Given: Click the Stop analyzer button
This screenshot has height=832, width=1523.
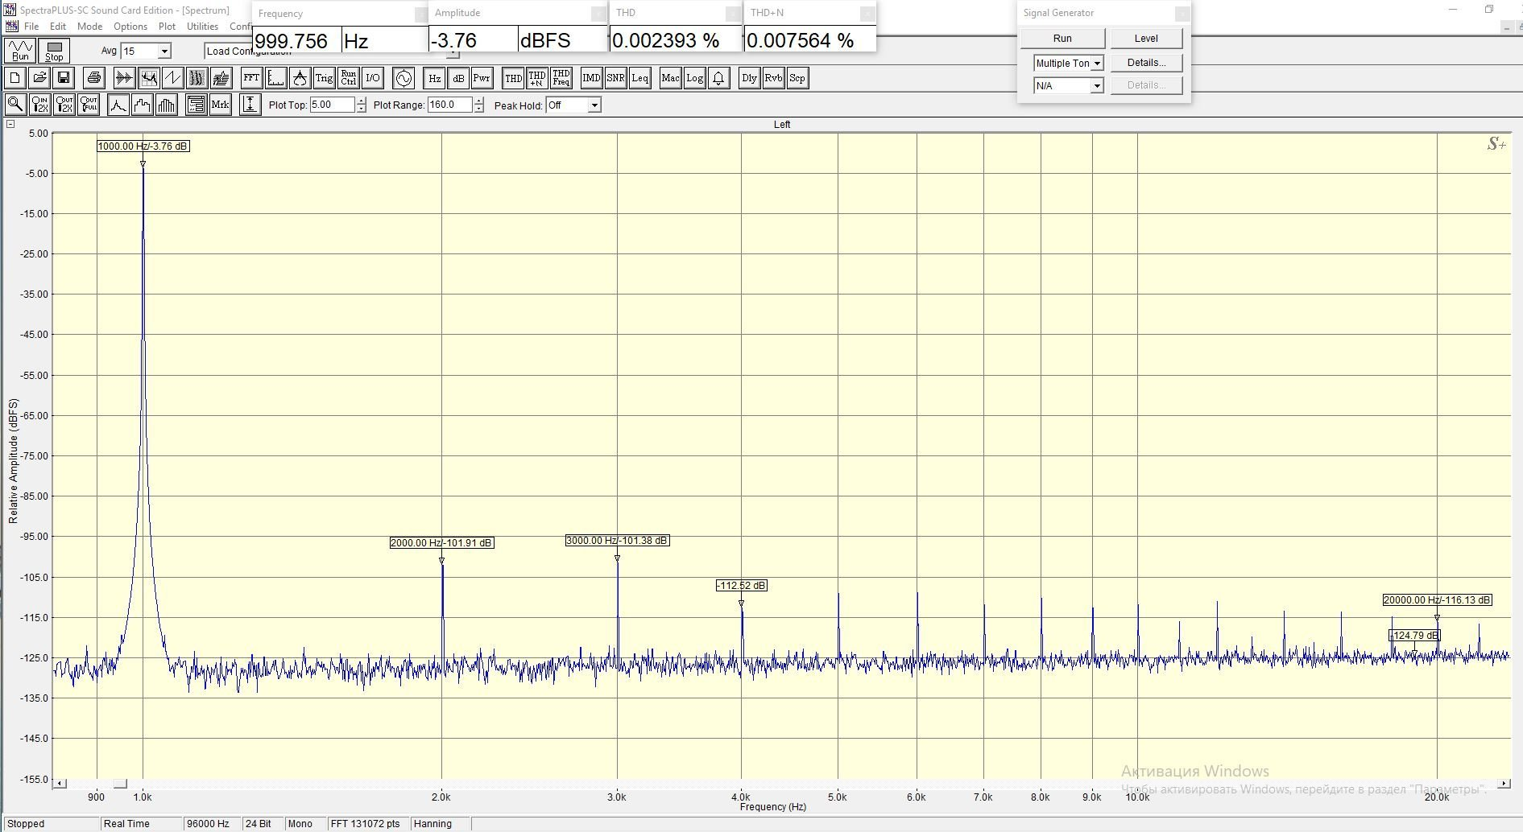Looking at the screenshot, I should point(54,50).
